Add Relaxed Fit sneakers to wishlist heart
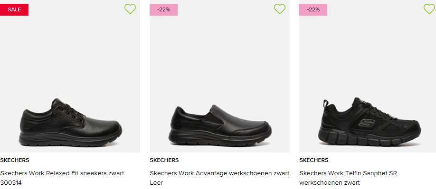 (130, 9)
